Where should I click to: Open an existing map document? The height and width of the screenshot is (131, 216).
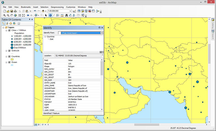pos(8,11)
